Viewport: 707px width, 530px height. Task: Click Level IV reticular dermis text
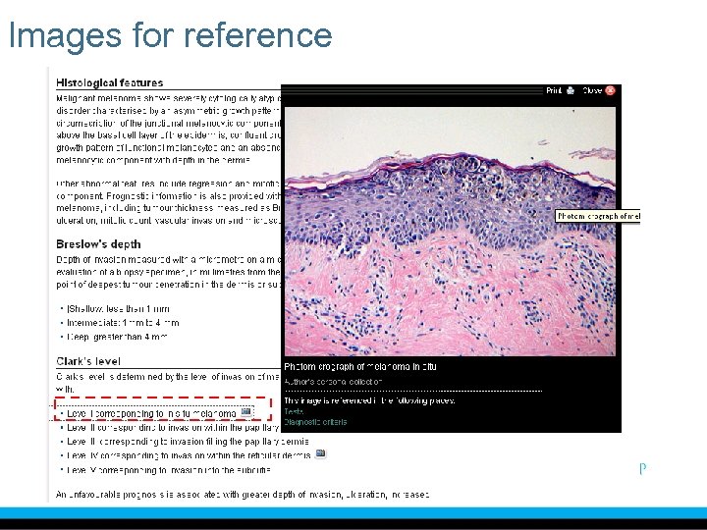coord(189,455)
